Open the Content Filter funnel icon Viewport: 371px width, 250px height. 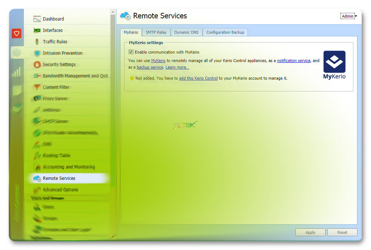[x=37, y=87]
